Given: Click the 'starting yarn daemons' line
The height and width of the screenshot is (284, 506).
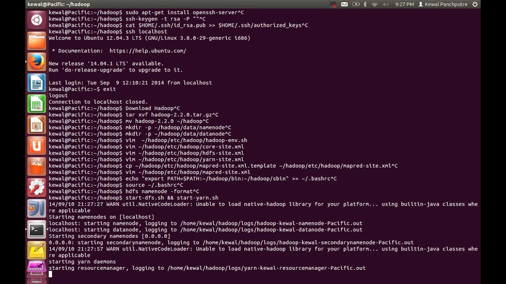Looking at the screenshot, I should [82, 262].
